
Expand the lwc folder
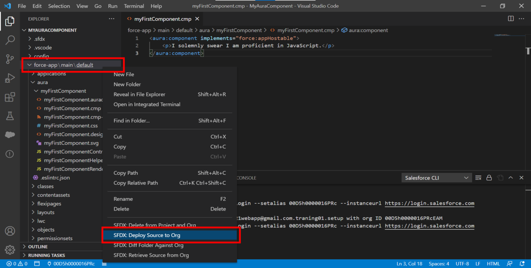(41, 221)
